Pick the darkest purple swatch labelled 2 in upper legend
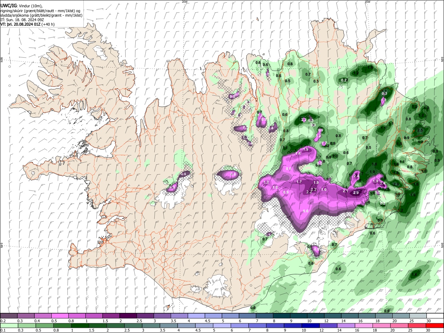Image resolution: width=444 pixels, height=333 pixels. (x=128, y=316)
